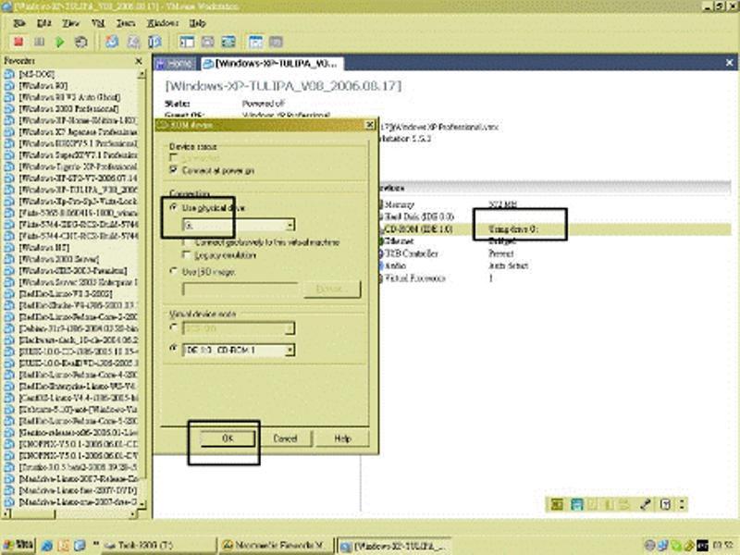Toggle the Connected checkbox under Device status

tap(173, 157)
